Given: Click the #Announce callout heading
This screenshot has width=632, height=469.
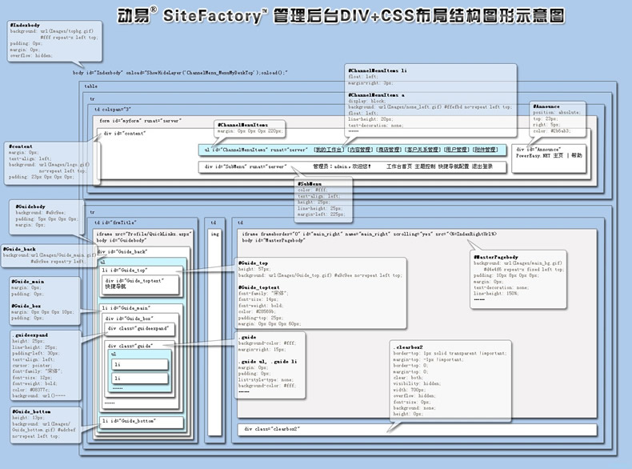Looking at the screenshot, I should click(546, 106).
